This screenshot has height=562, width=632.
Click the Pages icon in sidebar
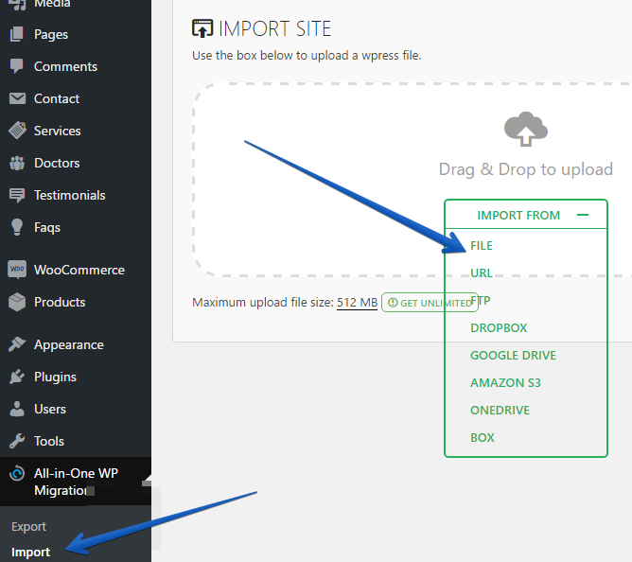pos(17,34)
